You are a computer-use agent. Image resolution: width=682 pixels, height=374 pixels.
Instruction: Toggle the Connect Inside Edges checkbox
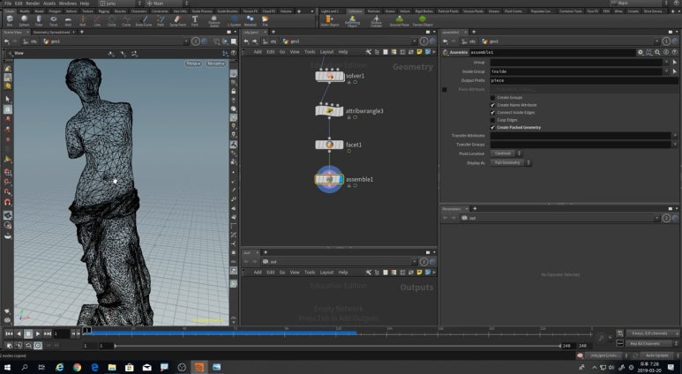coord(493,113)
